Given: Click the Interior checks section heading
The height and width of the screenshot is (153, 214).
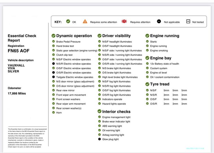Looking at the screenshot, I should coord(116,112).
